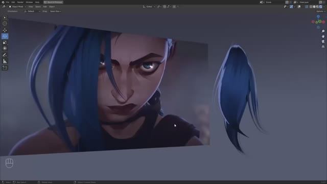Screen dimensions: 327x184
Task: Toggle snapping magnet
Action: [x=165, y=7]
